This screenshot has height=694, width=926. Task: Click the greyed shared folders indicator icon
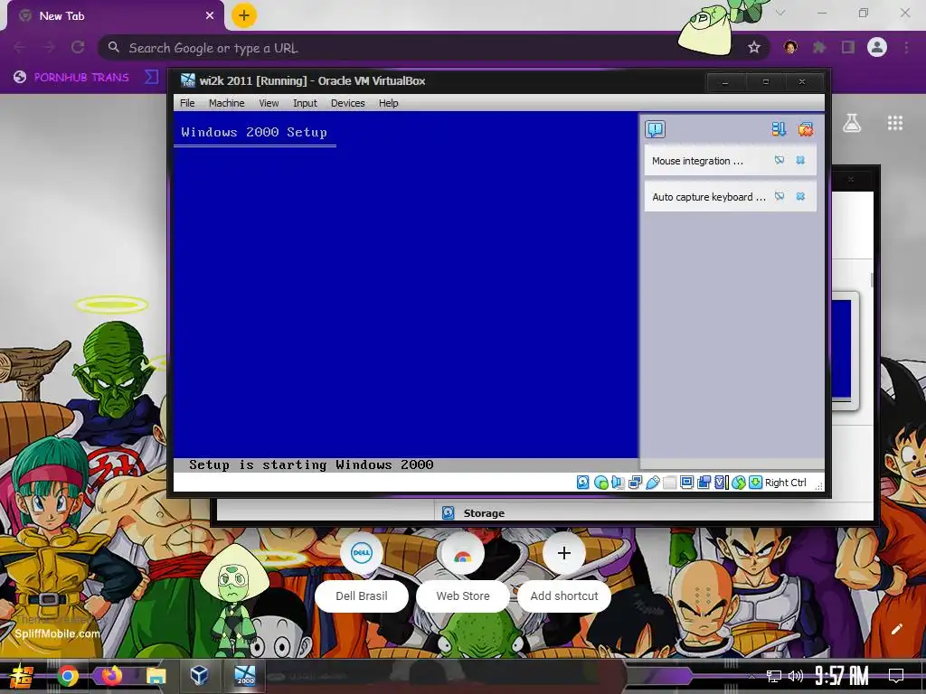point(669,483)
